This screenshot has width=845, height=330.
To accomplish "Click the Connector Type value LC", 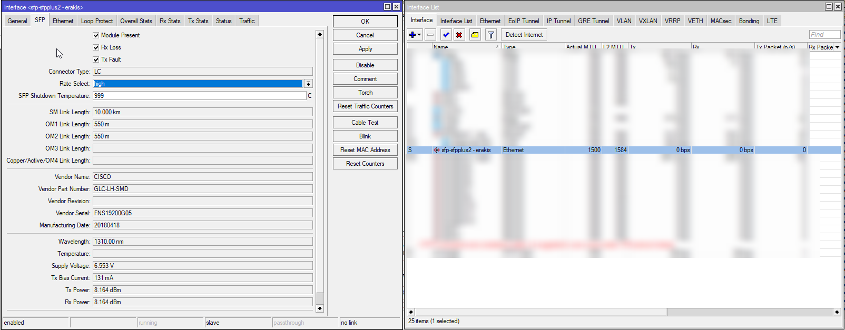I will [x=203, y=72].
